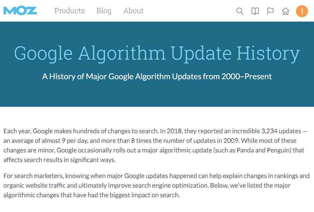The height and width of the screenshot is (212, 314).
Task: Open the book (learning resources) icon
Action: click(255, 11)
